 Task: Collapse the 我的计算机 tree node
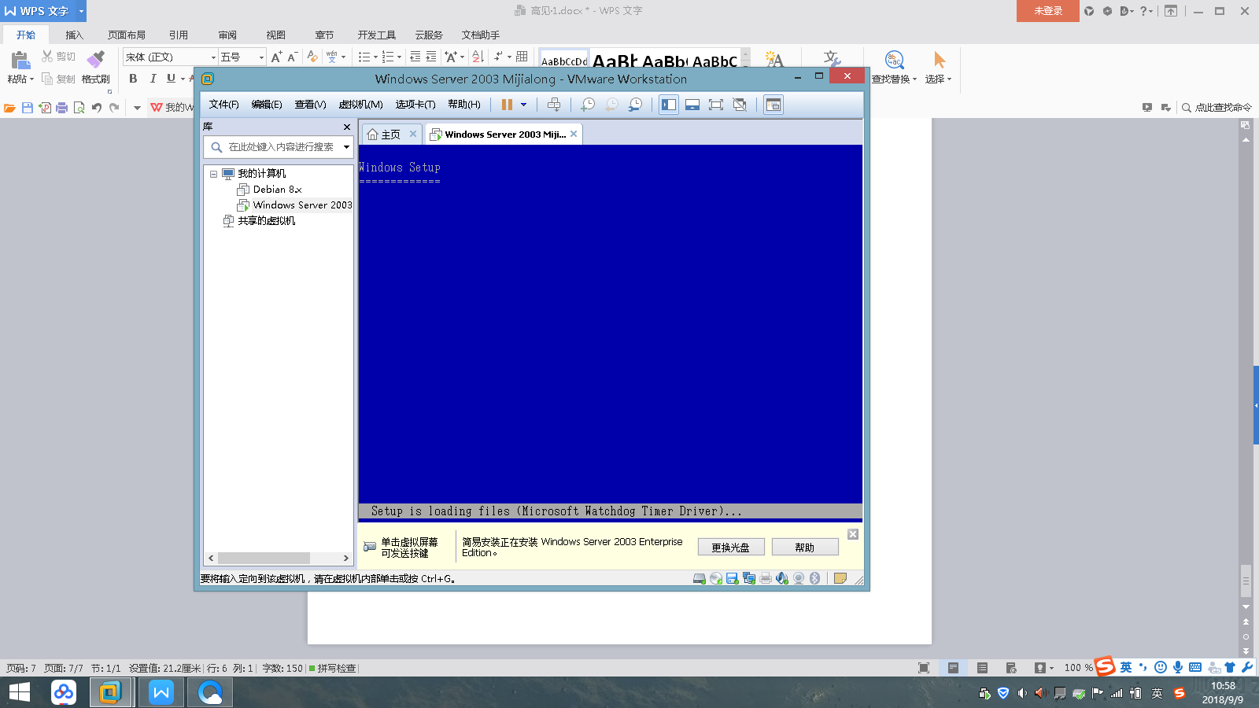coord(213,174)
